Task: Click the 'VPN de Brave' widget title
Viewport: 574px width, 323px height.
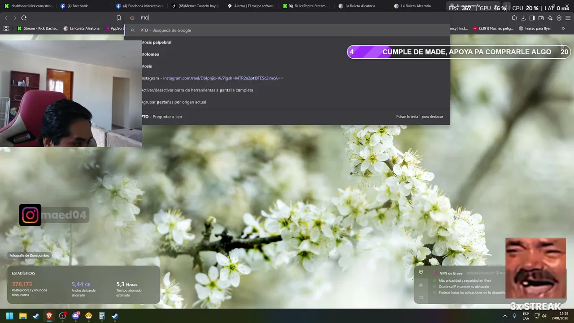Action: tap(451, 273)
